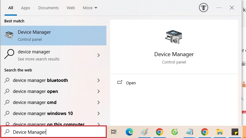Launch the Paint palette taskbar icon
Screen dimensions: 246x138
click(x=144, y=132)
